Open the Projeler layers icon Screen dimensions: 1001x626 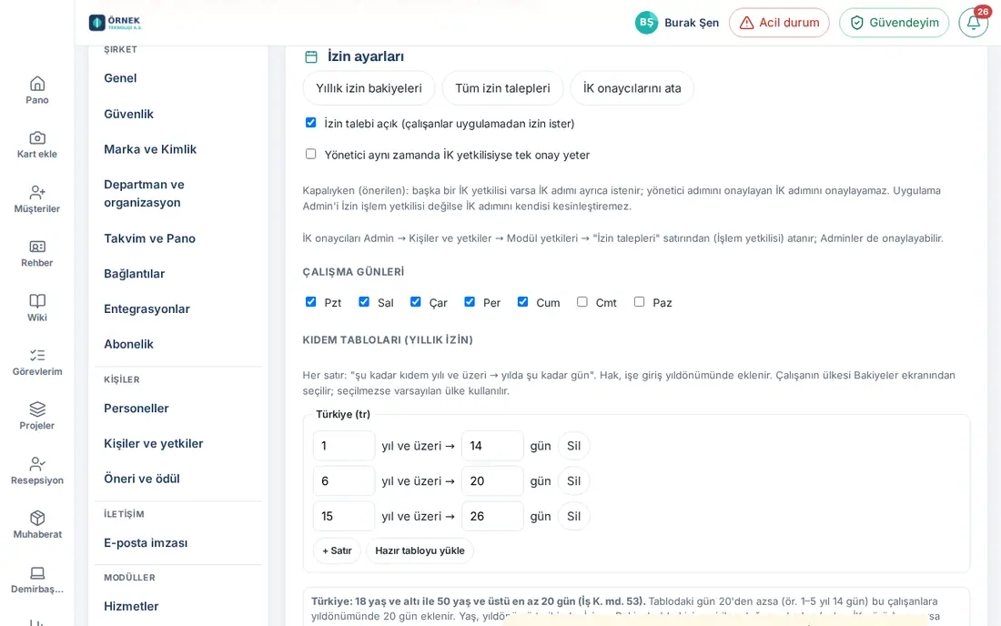(x=37, y=409)
